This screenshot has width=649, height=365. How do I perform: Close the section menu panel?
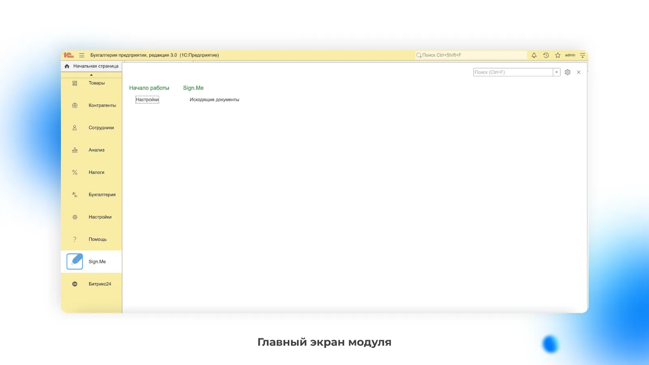(579, 72)
